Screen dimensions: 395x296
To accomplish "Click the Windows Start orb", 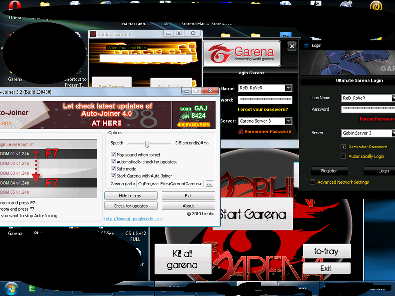I will point(10,290).
